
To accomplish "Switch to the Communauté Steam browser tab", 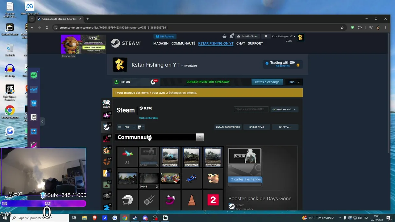I will pyautogui.click(x=59, y=19).
